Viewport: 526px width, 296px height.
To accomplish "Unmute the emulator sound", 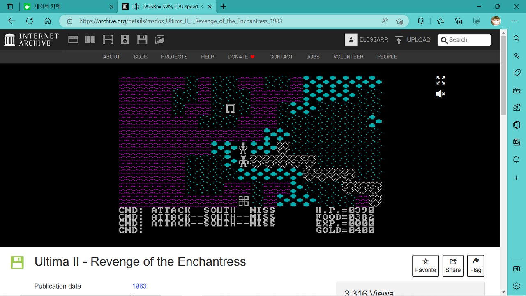I will pos(441,94).
